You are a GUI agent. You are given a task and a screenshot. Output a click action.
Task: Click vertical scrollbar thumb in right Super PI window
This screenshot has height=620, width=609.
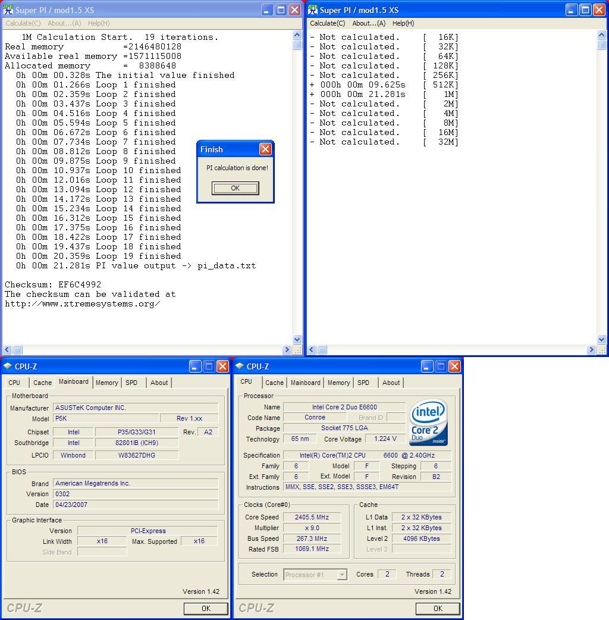(601, 45)
